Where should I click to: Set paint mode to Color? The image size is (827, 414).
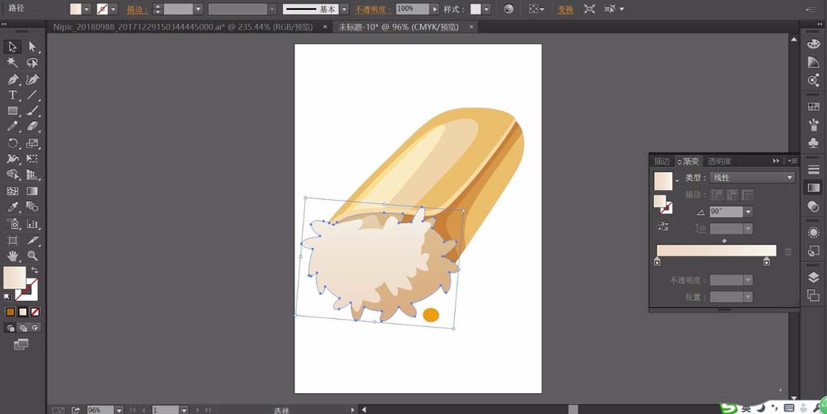click(10, 312)
